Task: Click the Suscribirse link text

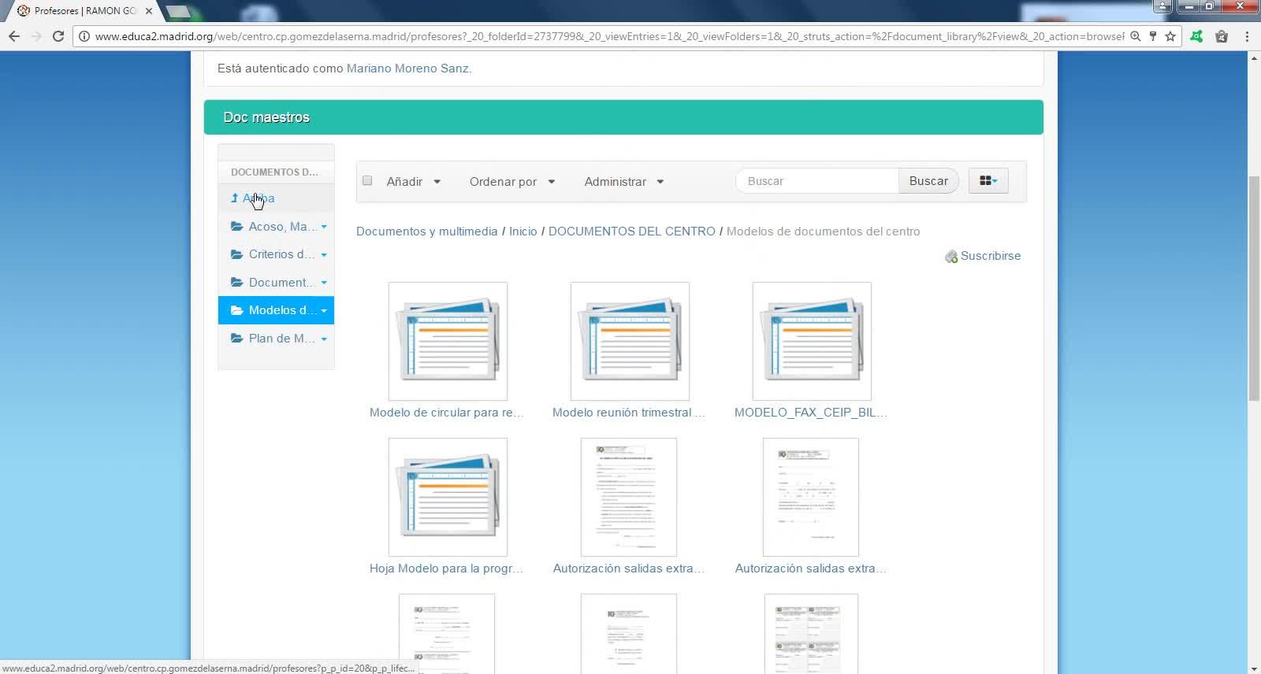Action: pos(991,256)
